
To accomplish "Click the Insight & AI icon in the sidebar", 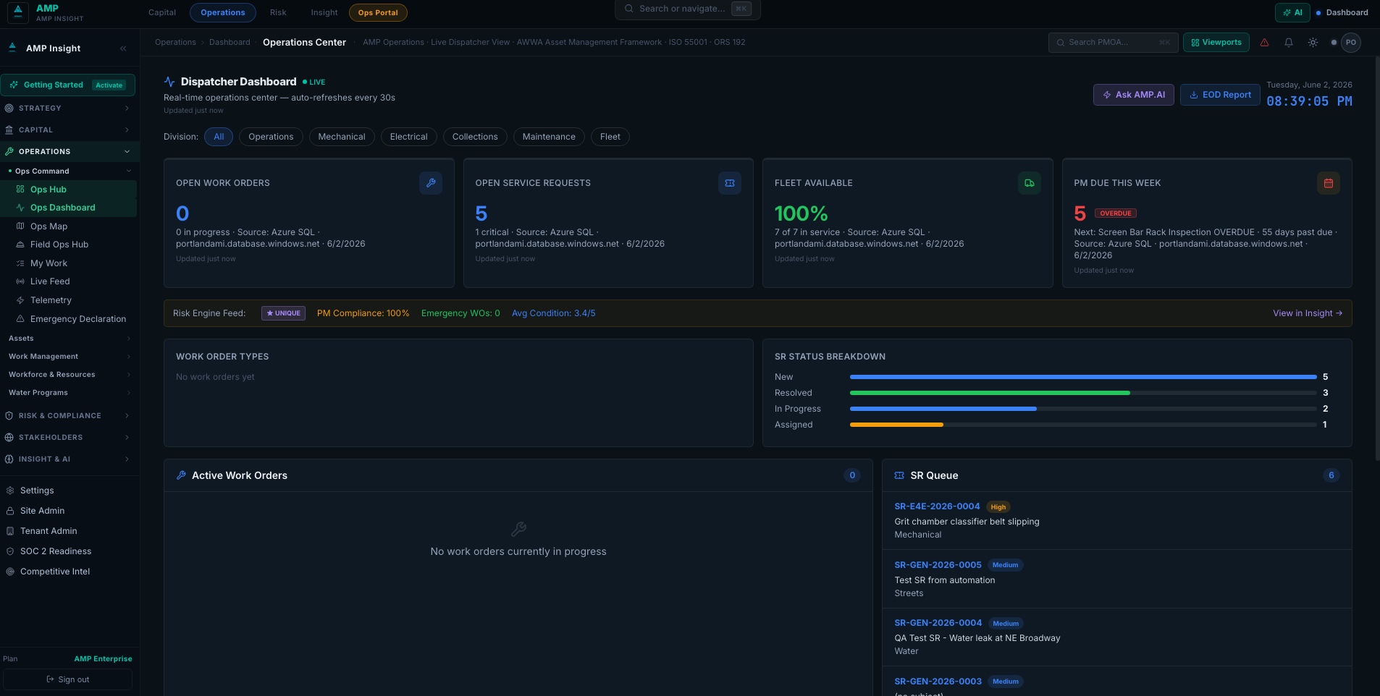I will 9,459.
